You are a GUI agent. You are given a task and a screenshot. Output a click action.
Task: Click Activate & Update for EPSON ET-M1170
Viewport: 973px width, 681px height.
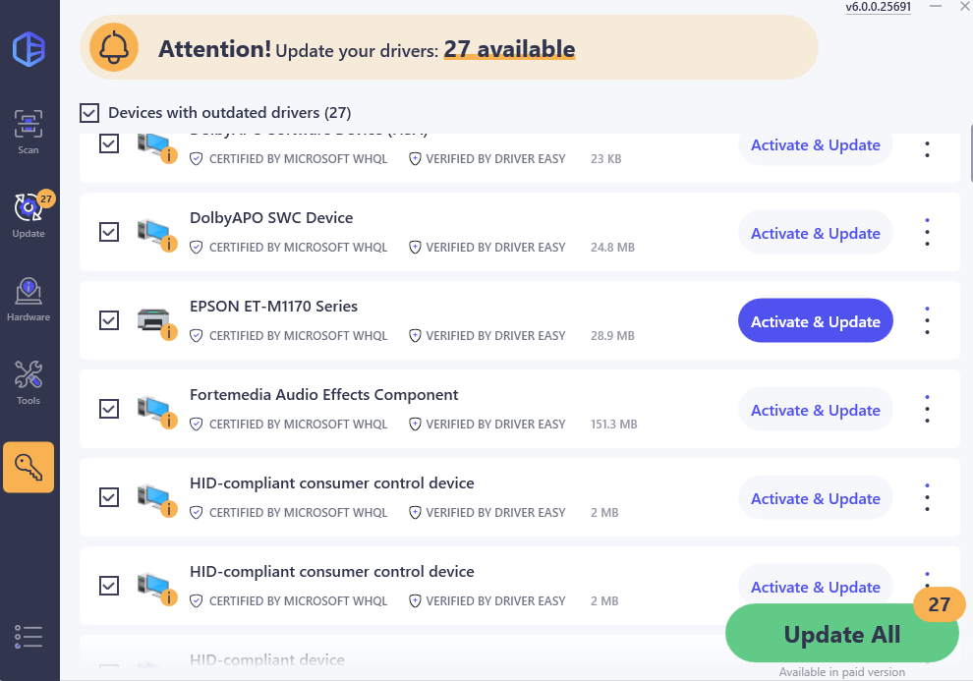[815, 321]
